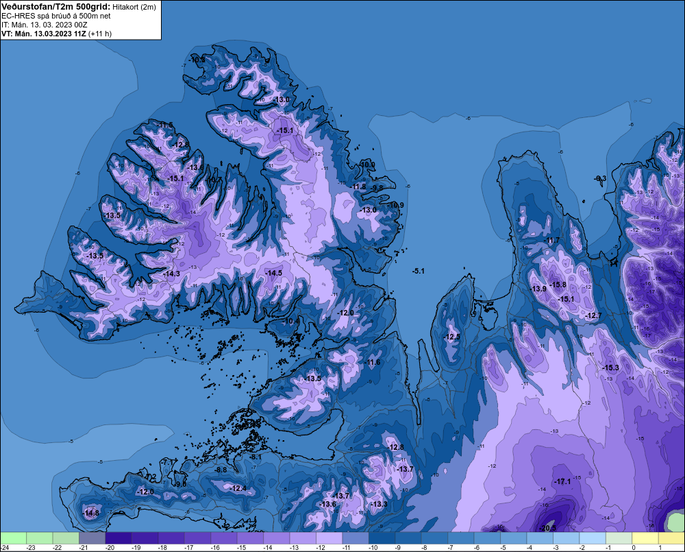Select the 'VT: Mán. 13.03.2023 11Z' valid time
Viewport: 685px width, 552px height.
(x=44, y=34)
